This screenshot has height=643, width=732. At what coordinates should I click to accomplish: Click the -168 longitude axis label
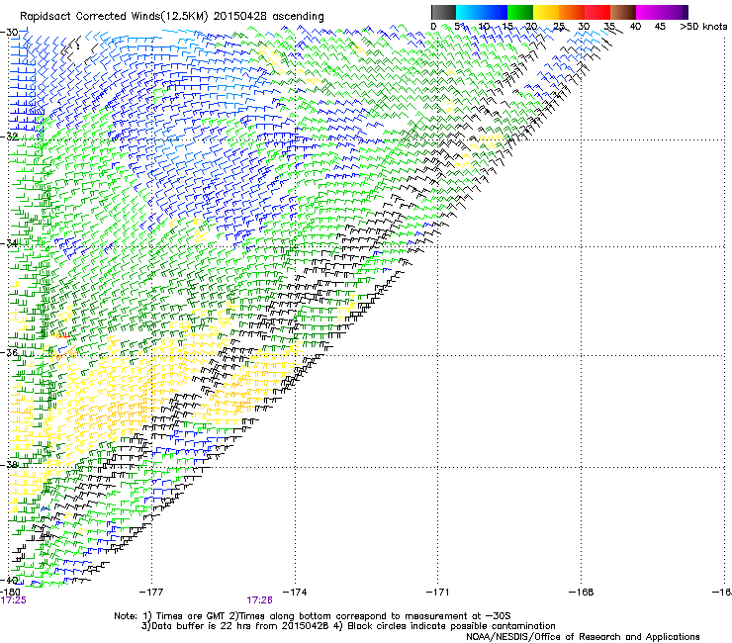coord(582,593)
